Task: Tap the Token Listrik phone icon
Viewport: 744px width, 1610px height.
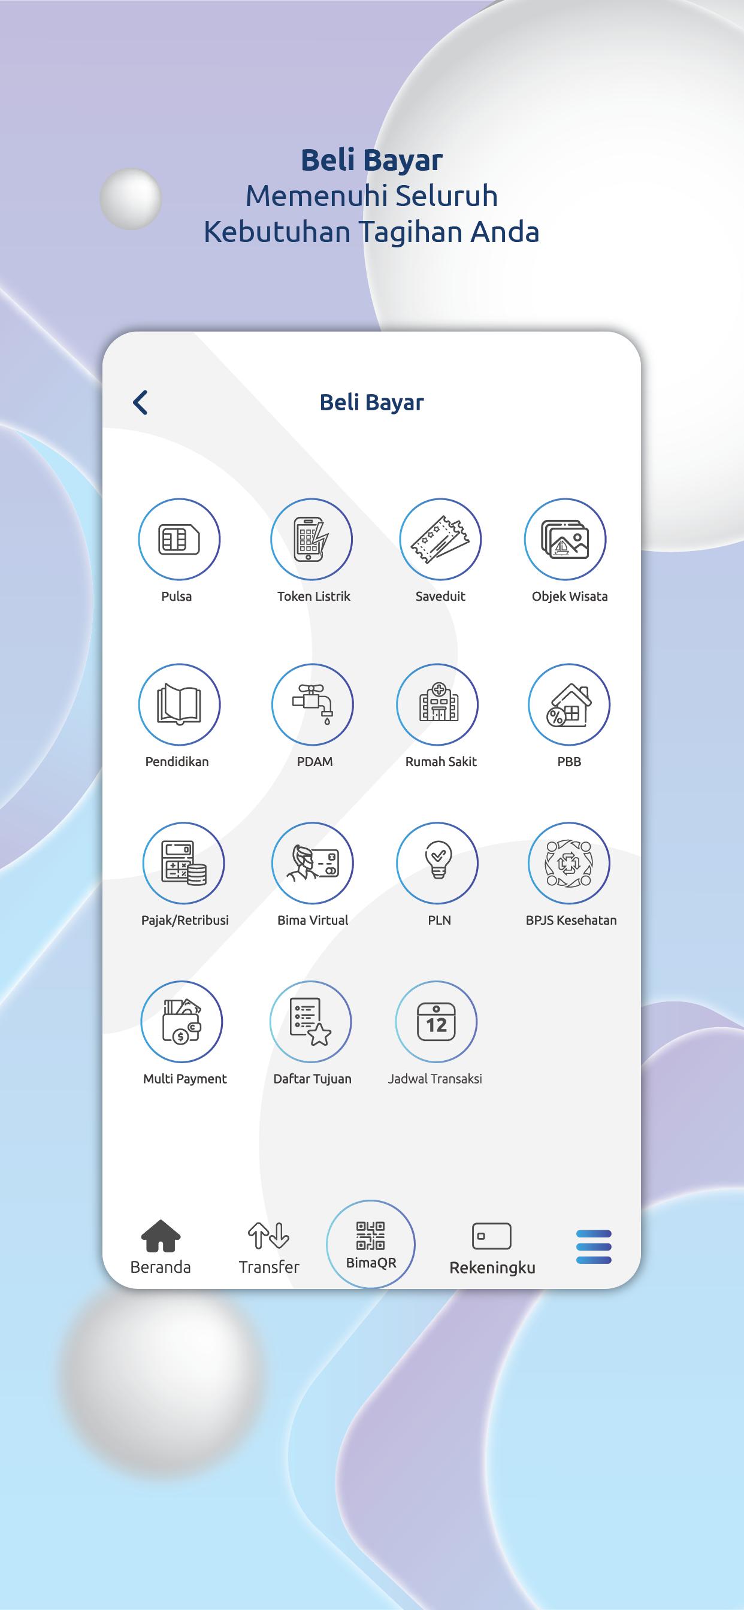Action: pyautogui.click(x=311, y=538)
